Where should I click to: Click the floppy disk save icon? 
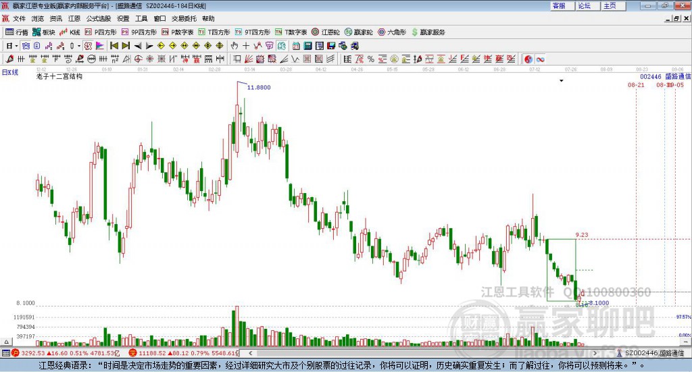coord(331,46)
